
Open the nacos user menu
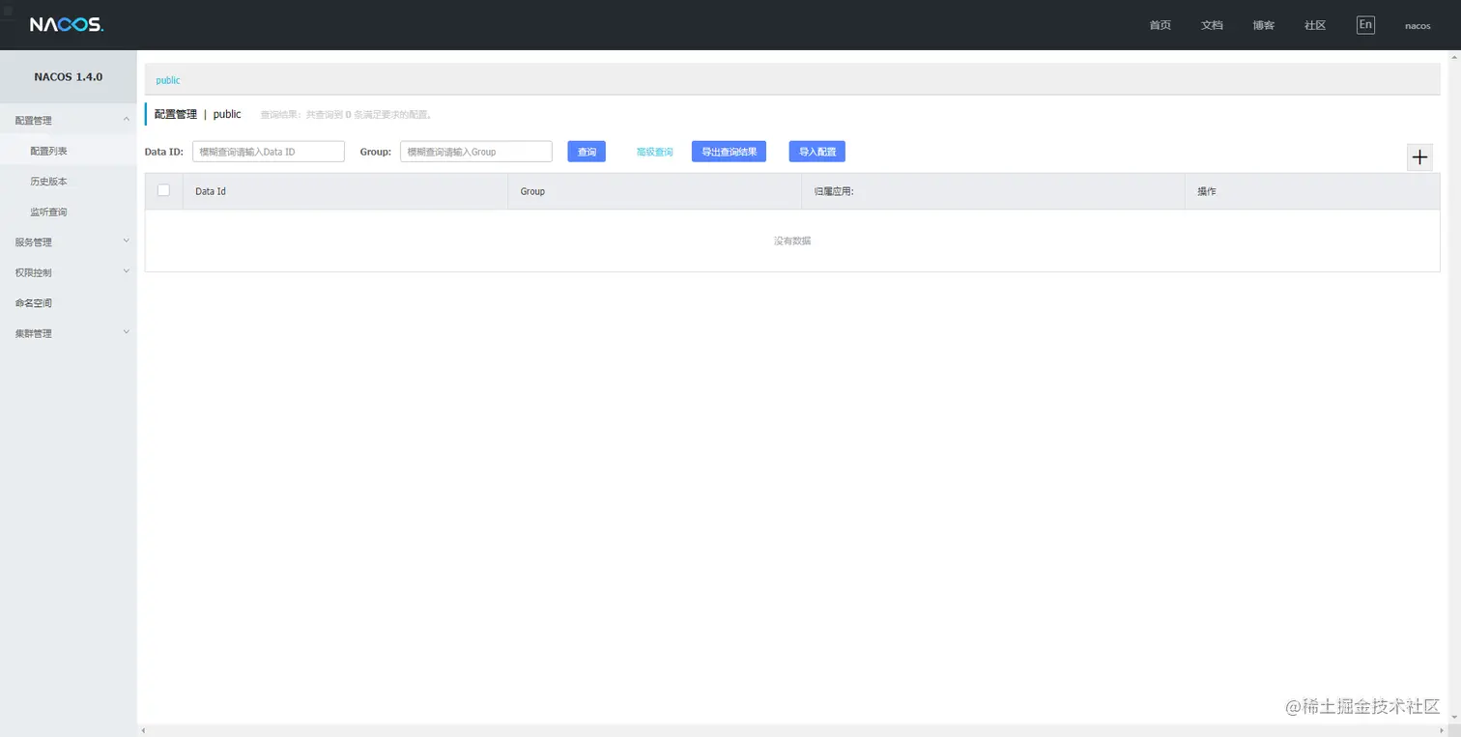(x=1418, y=26)
